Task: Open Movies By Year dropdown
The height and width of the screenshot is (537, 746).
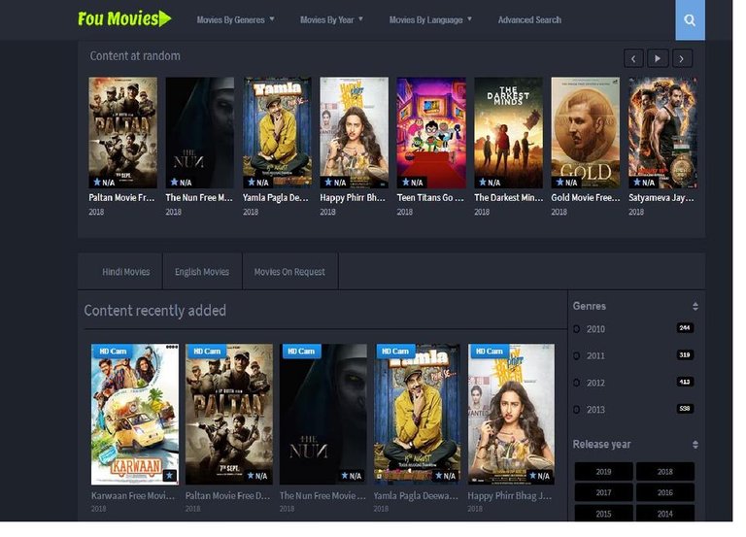Action: tap(331, 20)
